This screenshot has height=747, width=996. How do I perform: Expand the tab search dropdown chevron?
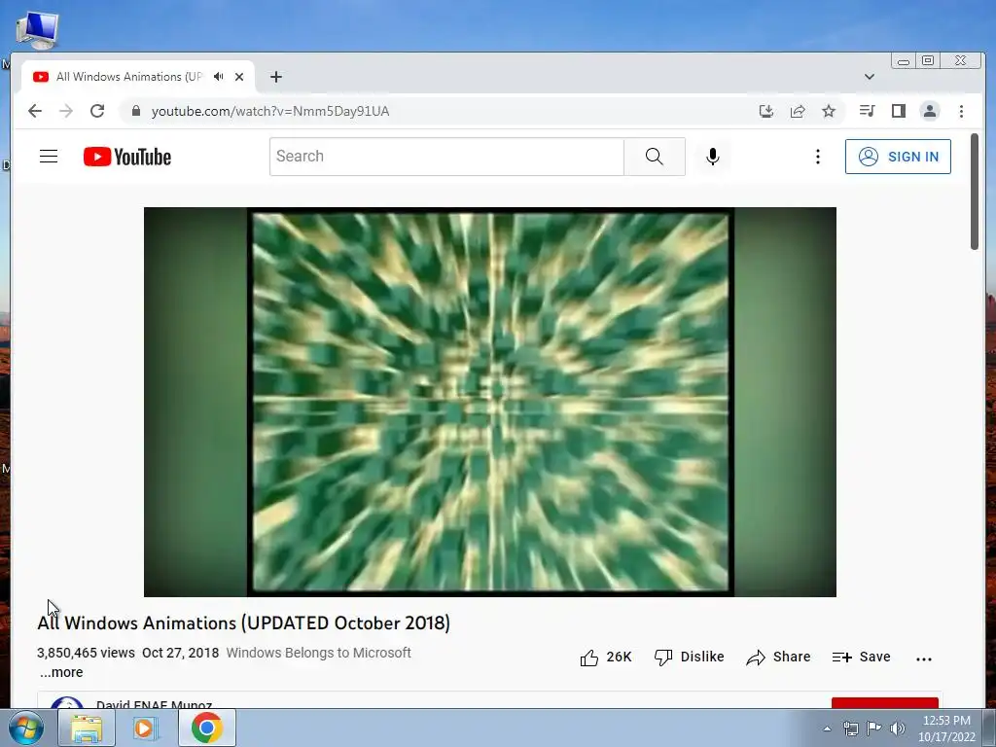pos(869,77)
